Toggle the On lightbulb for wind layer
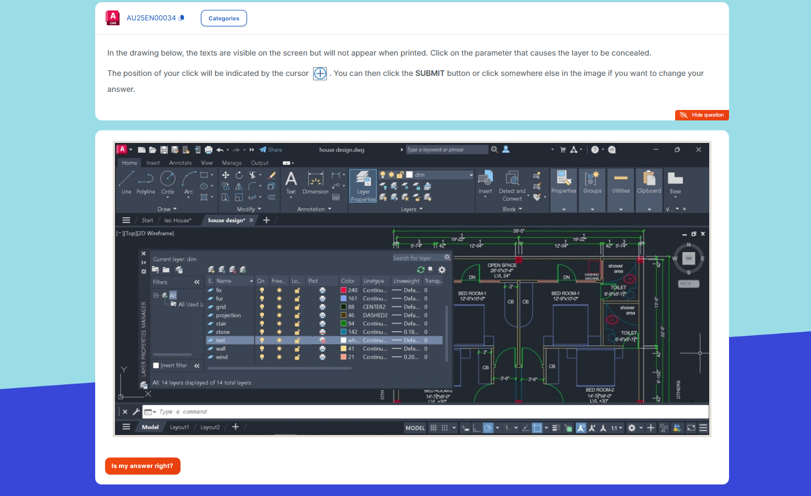 point(262,357)
